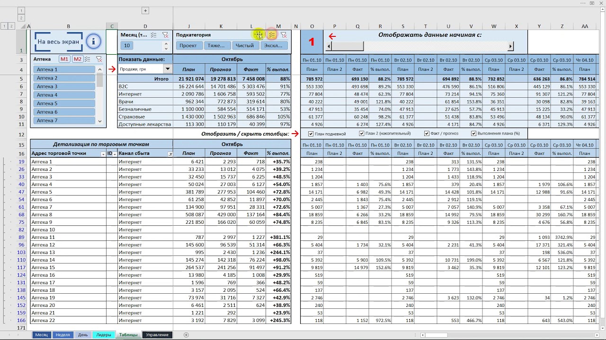Select Аптека 7 in the slicer
606x340 pixels.
pyautogui.click(x=64, y=120)
